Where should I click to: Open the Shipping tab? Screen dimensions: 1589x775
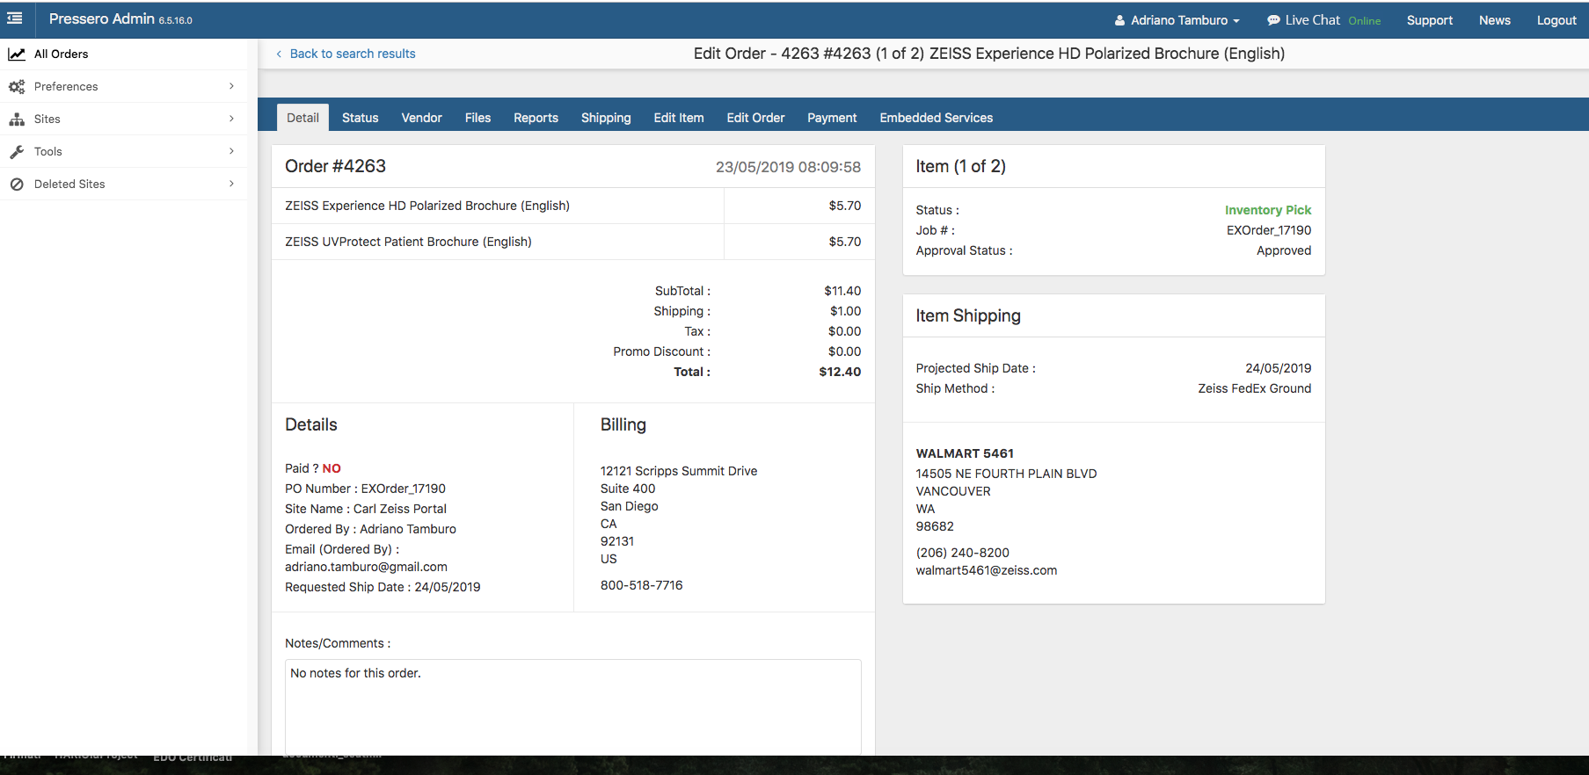pyautogui.click(x=605, y=118)
